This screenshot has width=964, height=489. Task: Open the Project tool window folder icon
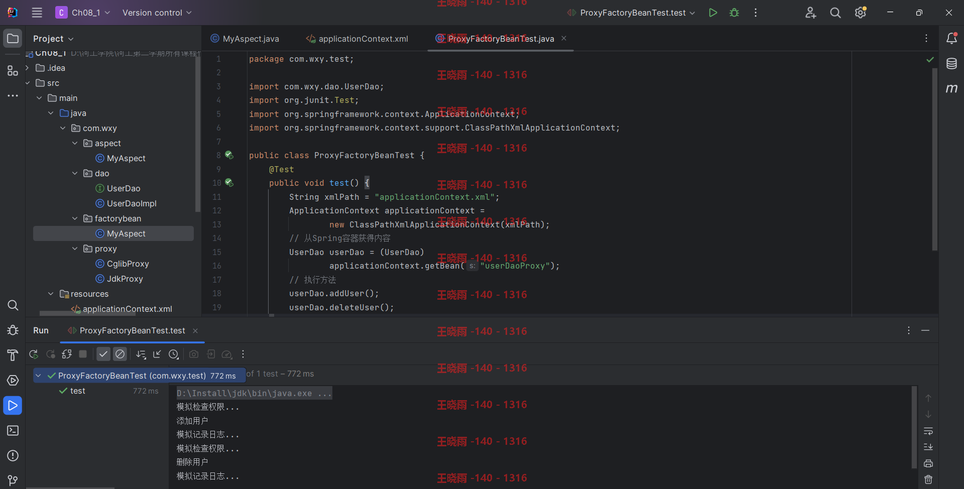point(13,39)
